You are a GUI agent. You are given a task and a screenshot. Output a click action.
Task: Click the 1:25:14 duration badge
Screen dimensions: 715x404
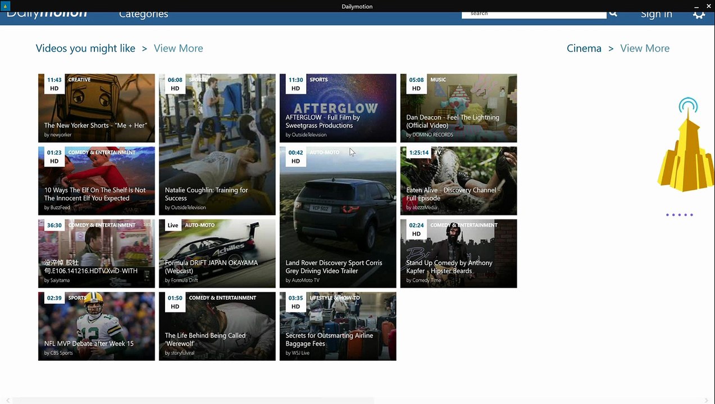pos(418,153)
